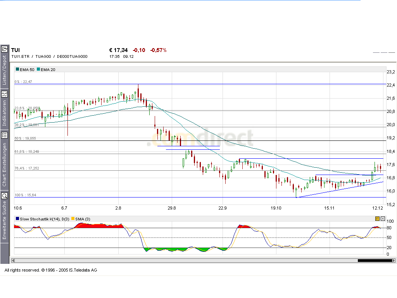Viewport: 397px width, 298px height.
Task: Click the Erweiterte Suche magnifier icon
Action: tap(5, 196)
